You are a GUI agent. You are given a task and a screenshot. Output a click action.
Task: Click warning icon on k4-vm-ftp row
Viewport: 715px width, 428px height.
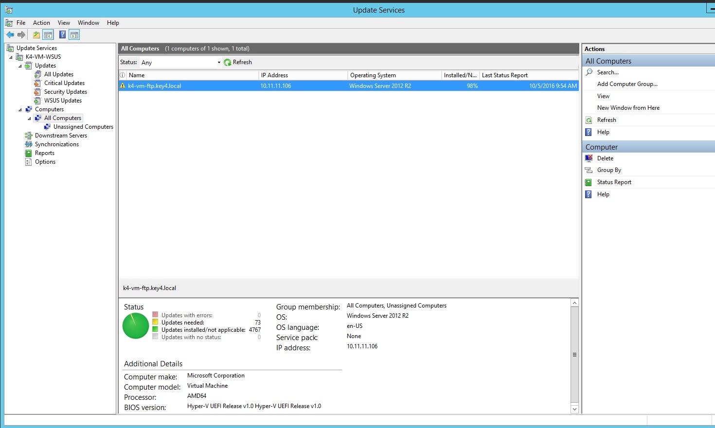pos(123,86)
